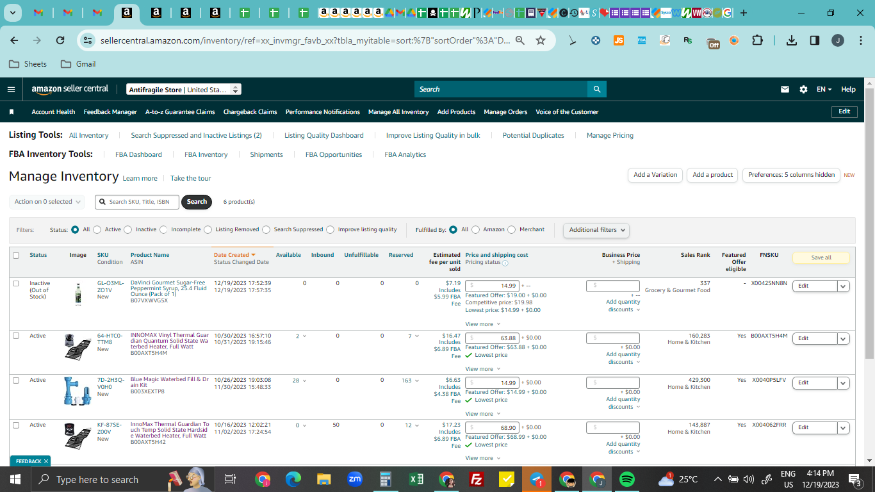Open Preferences: 5 columns hidden

(791, 175)
